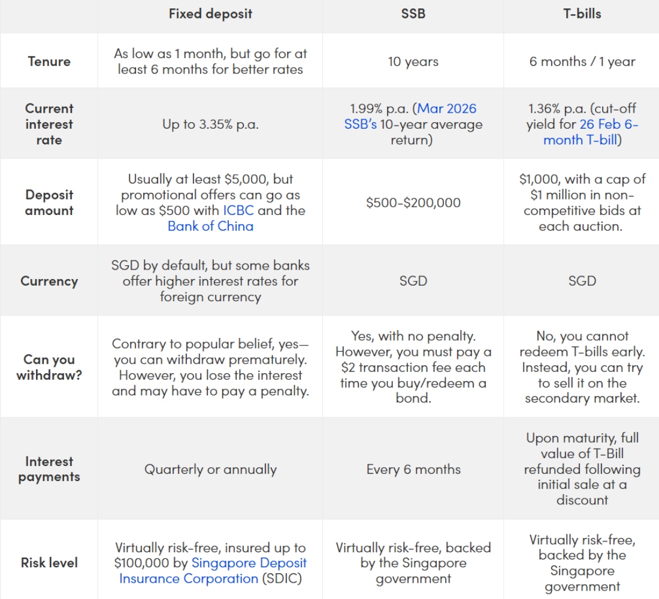659x599 pixels.
Task: Visit Singapore Deposit Insurance Corporation link
Action: click(249, 563)
